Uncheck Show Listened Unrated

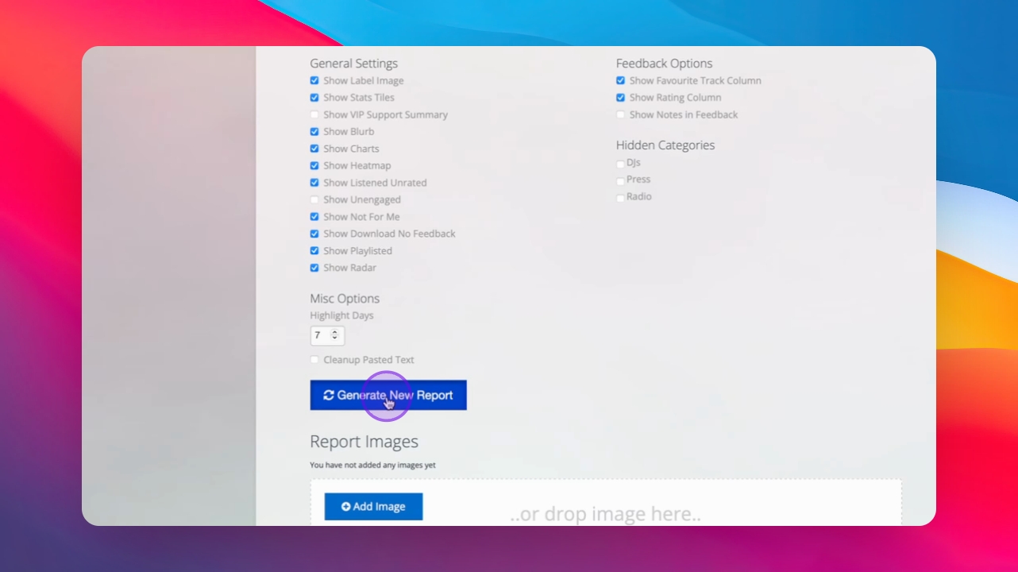(x=314, y=183)
